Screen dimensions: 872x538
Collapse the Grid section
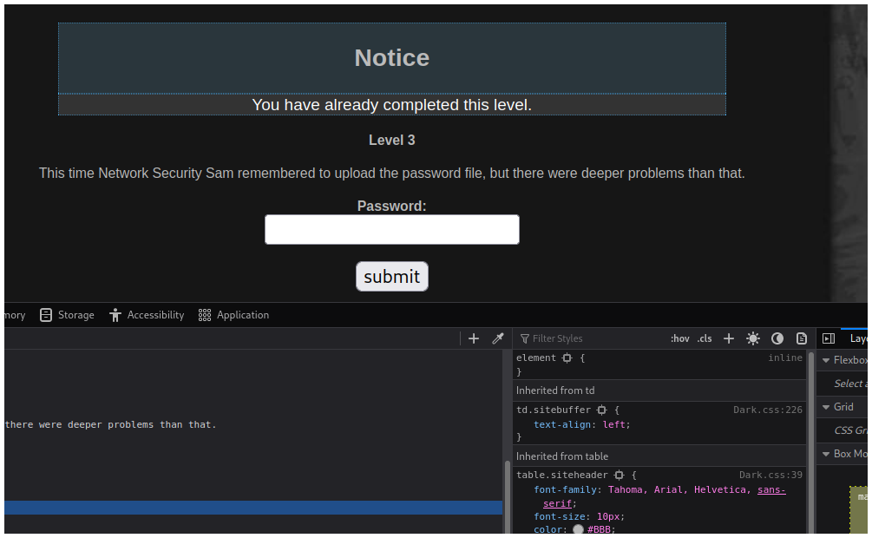[826, 407]
